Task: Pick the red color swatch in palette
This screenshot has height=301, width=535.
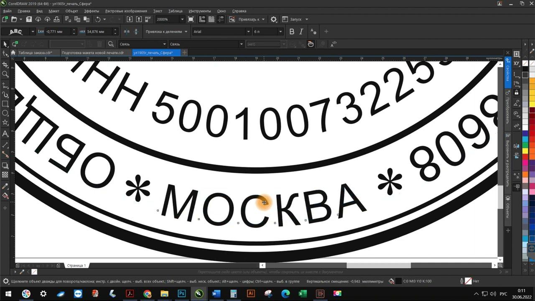Action: point(525,157)
